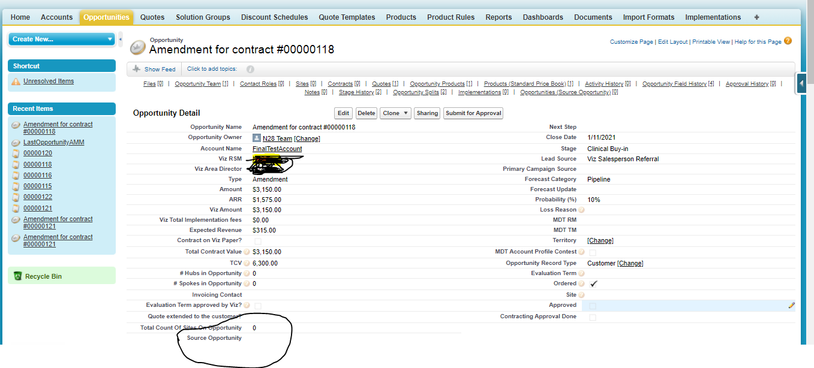Click help orb beside Evaluation Term approved by Viz?

pyautogui.click(x=247, y=306)
